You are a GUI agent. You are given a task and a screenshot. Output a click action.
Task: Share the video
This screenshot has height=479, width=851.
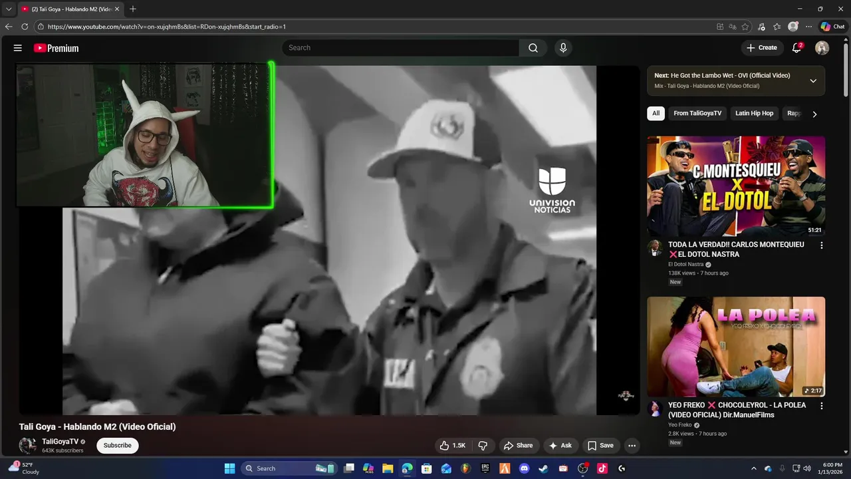point(518,446)
